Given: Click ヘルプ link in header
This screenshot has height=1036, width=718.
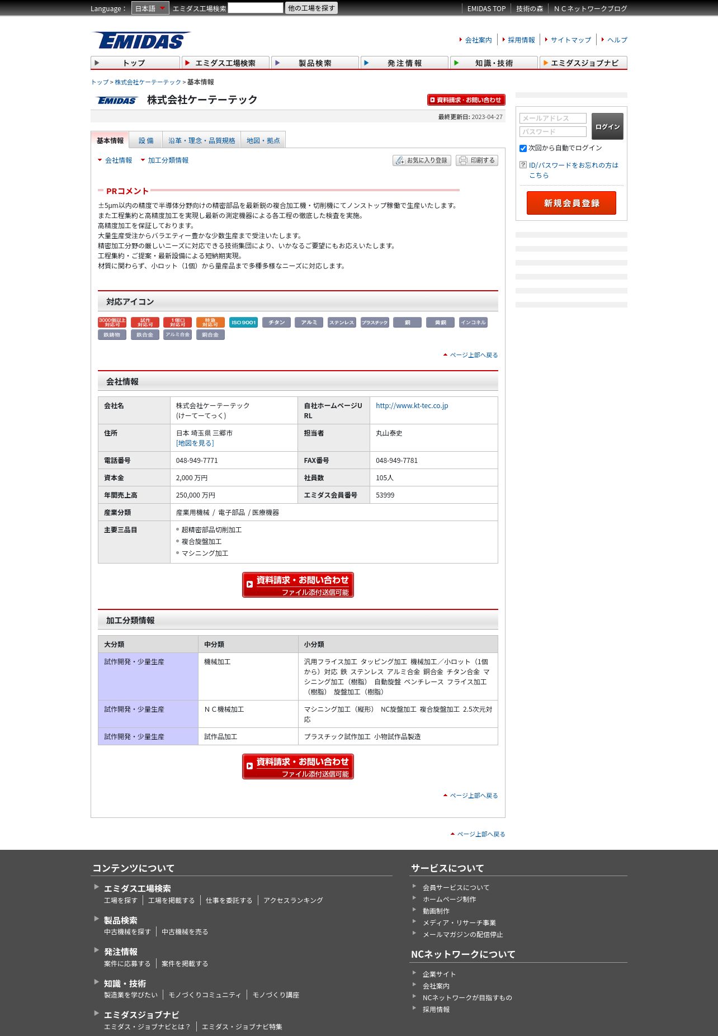Looking at the screenshot, I should pos(617,40).
